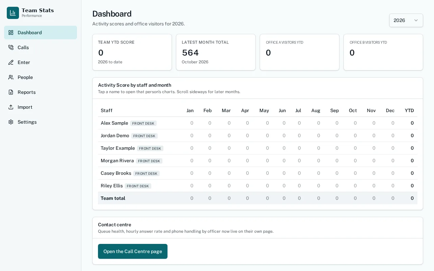Click the YTD column header
This screenshot has width=434, height=271.
409,110
